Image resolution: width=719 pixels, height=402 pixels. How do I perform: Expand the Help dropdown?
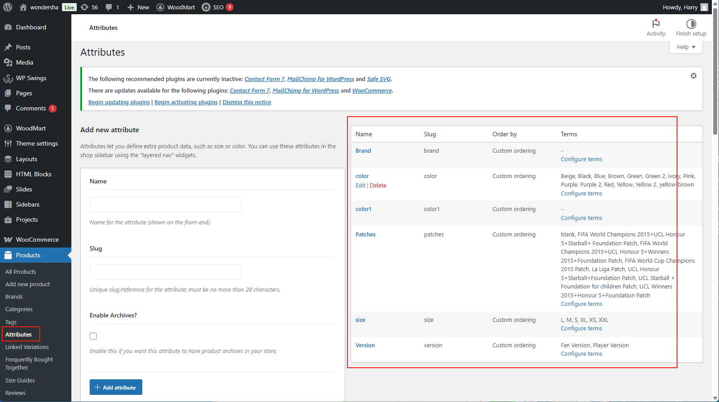pyautogui.click(x=686, y=47)
